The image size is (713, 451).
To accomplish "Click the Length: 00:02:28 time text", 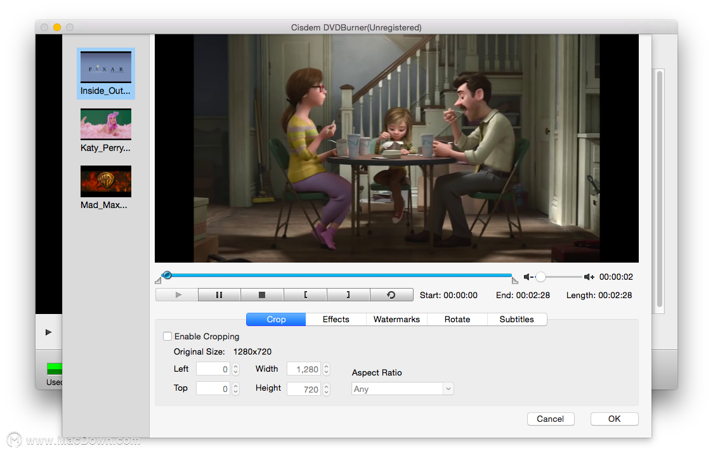I will click(599, 296).
